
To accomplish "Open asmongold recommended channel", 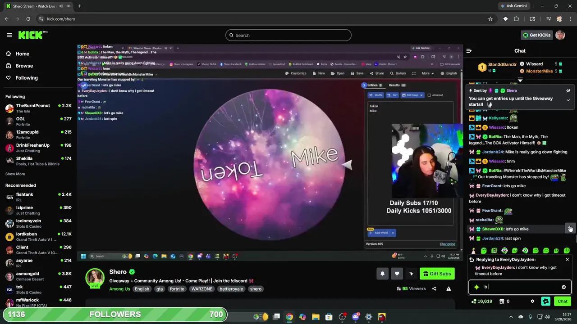I will (x=38, y=276).
